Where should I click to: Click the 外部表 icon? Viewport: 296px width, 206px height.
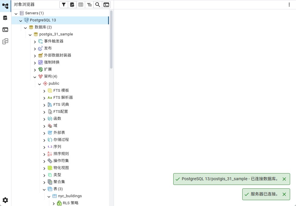click(50, 132)
